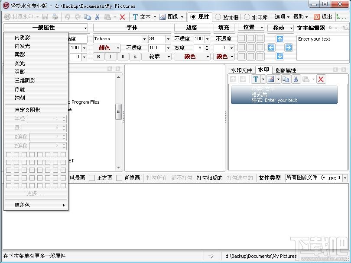
Task: Click top-right position grid box
Action: coord(260,38)
